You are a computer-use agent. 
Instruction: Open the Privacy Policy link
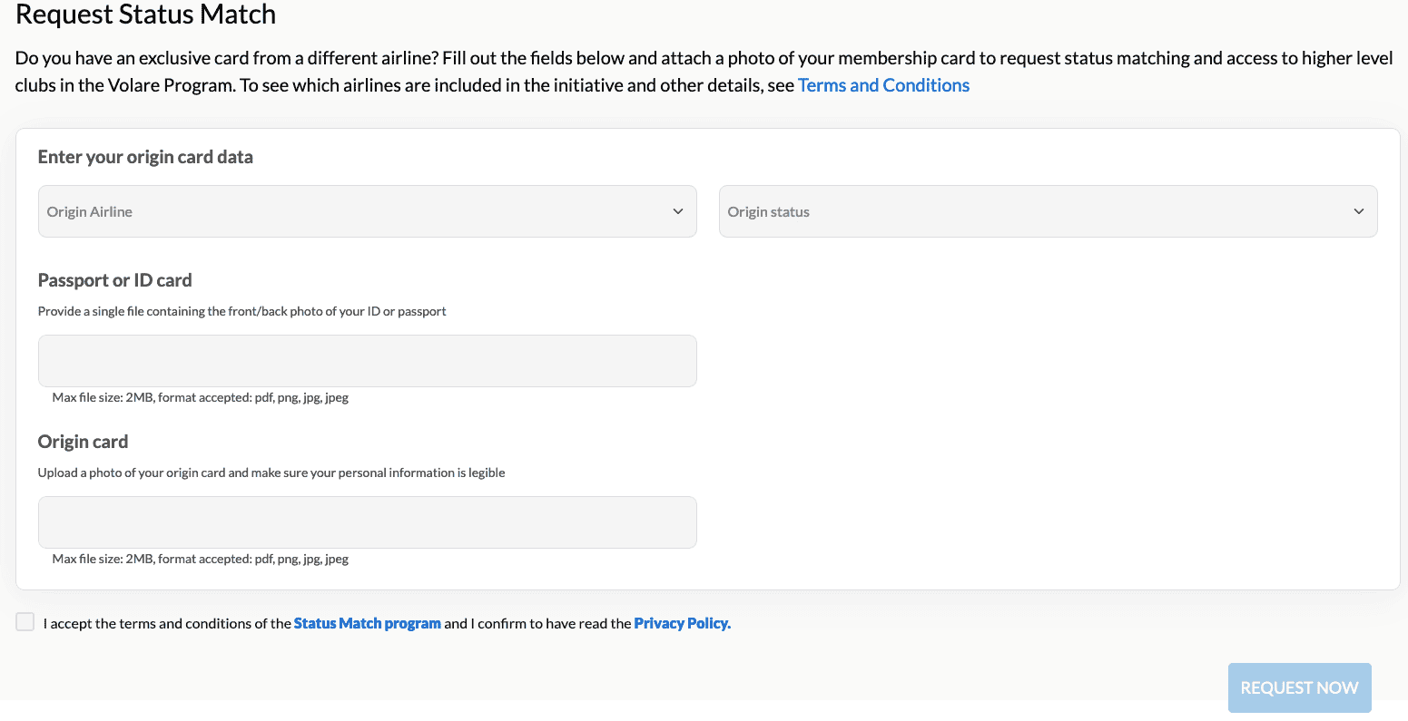pyautogui.click(x=682, y=624)
